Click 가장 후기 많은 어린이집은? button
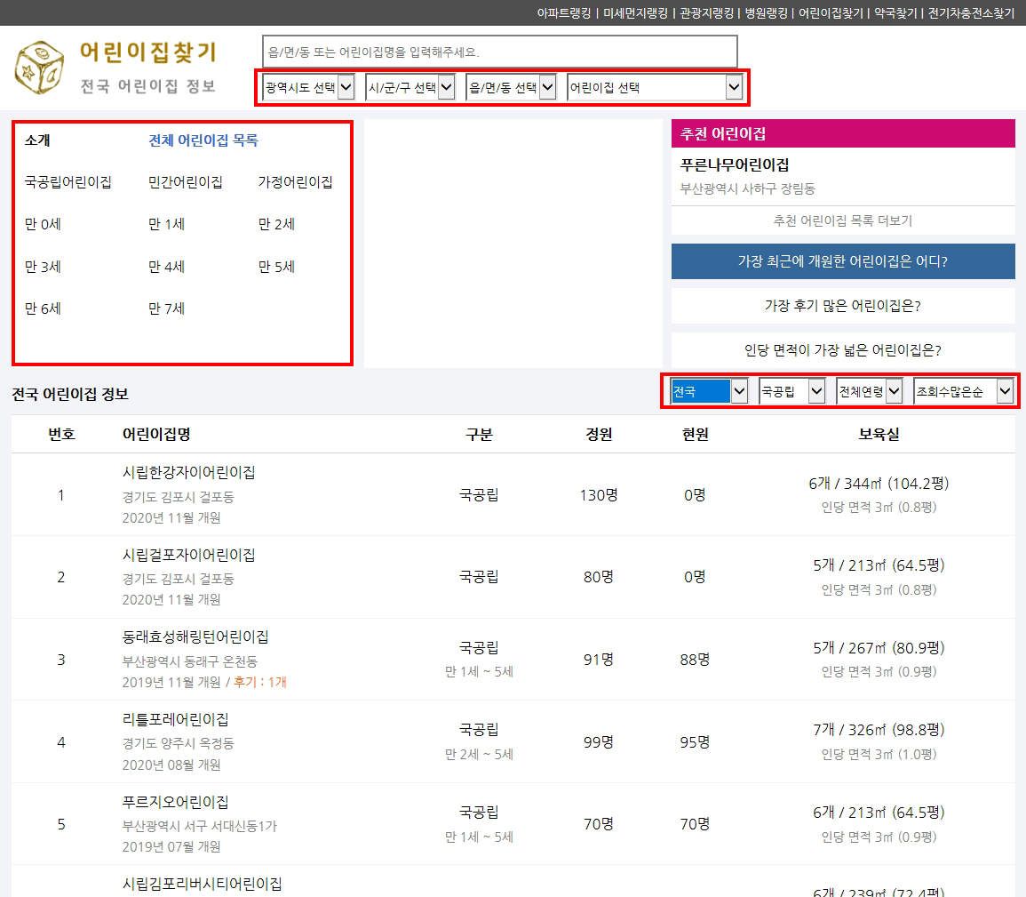The image size is (1026, 897). click(843, 306)
